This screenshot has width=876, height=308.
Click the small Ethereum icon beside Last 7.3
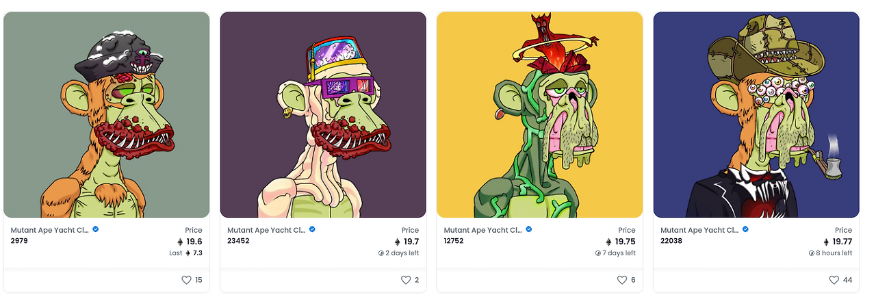(188, 253)
